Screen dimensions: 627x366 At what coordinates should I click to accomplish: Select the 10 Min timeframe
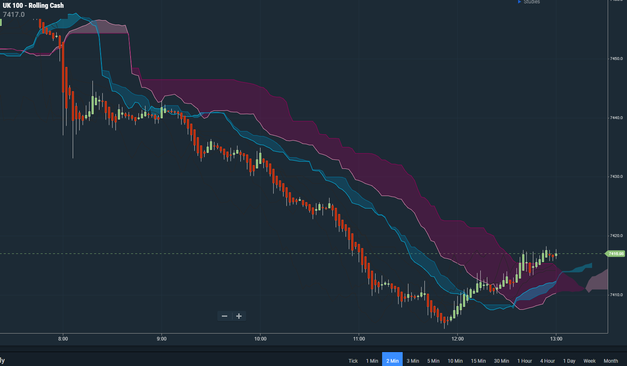click(x=455, y=361)
